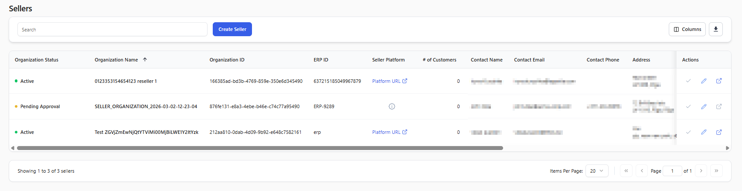The height and width of the screenshot is (191, 742).
Task: Open Platform URL link for reseller 1
Action: (x=390, y=81)
